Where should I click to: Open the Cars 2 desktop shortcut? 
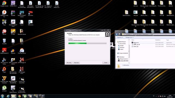pos(22,23)
